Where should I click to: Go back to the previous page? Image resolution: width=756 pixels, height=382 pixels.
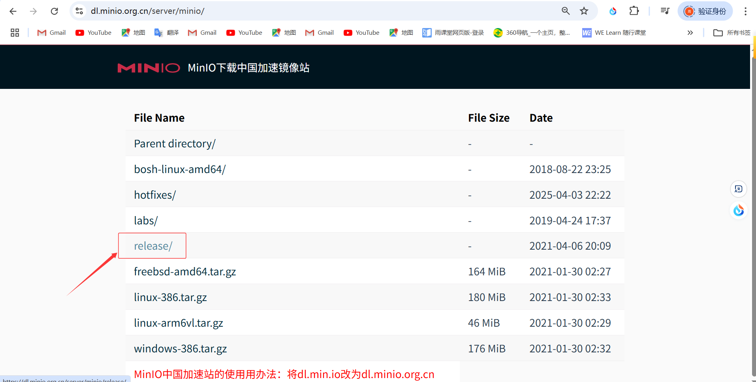[13, 11]
